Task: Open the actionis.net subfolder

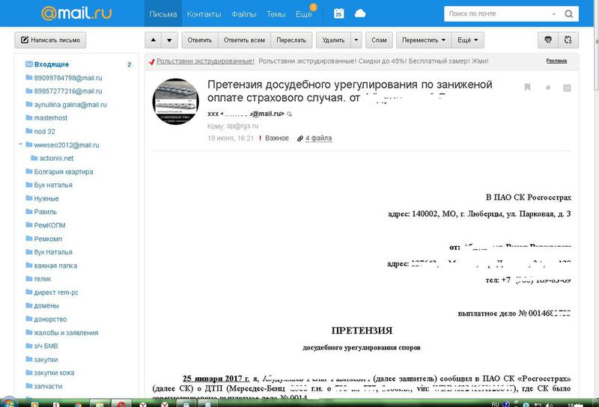Action: pos(52,158)
